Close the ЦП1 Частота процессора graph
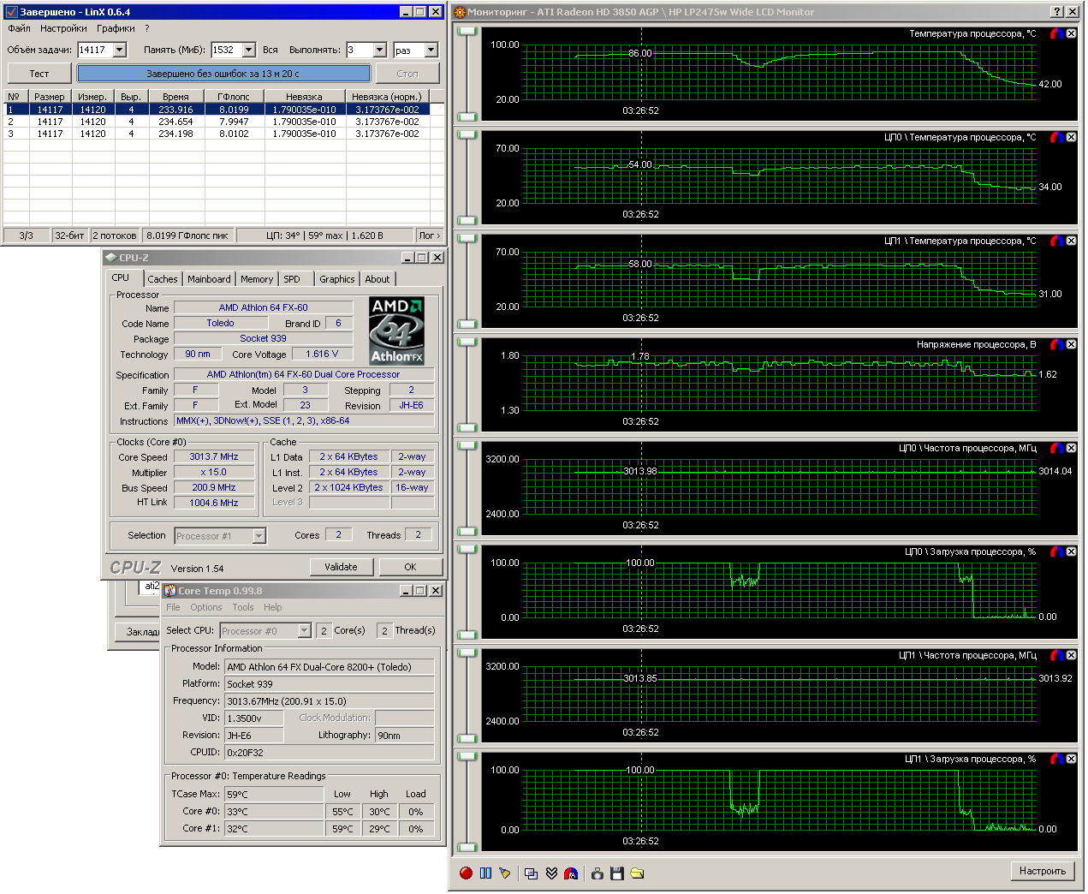The width and height of the screenshot is (1088, 894). pyautogui.click(x=1071, y=655)
